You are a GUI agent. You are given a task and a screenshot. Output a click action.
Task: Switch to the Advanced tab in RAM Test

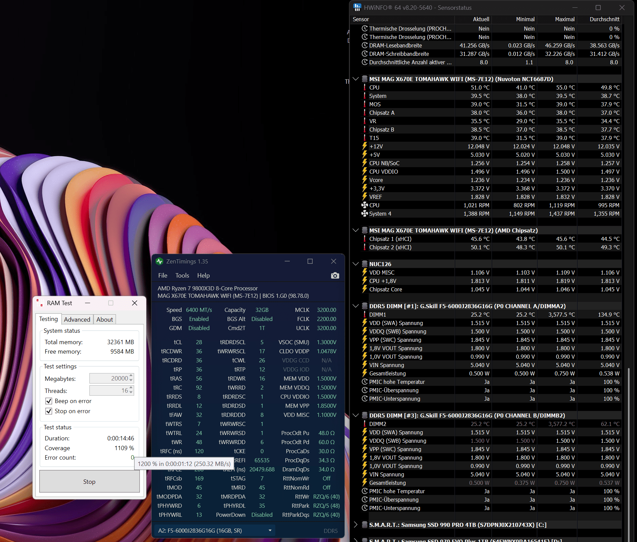pos(77,320)
